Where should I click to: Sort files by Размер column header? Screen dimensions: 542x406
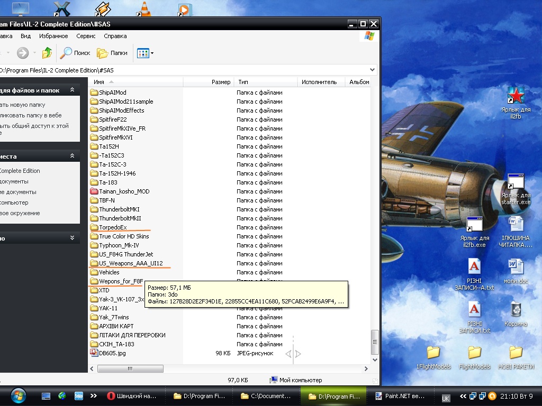pos(221,82)
